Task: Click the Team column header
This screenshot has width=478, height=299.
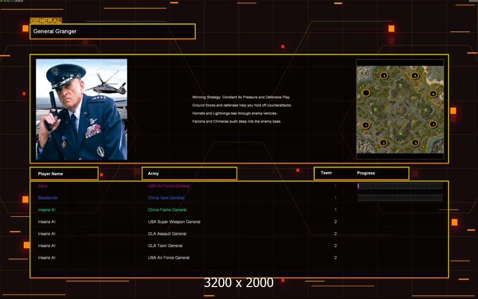Action: tap(326, 173)
